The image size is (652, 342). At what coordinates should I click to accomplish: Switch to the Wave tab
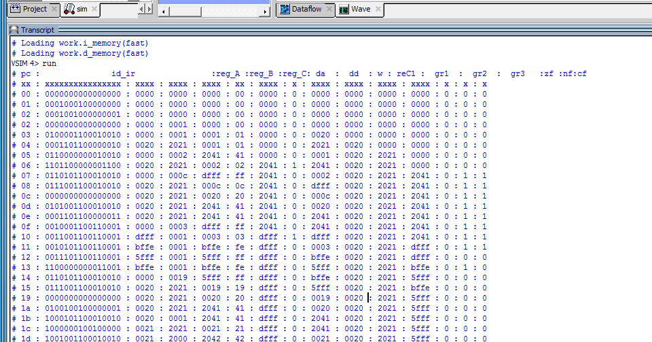pyautogui.click(x=360, y=10)
